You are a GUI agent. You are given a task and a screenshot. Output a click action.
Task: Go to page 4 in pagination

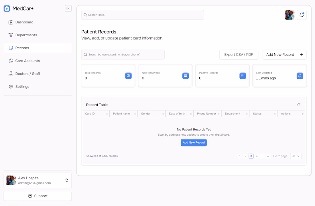(x=257, y=156)
